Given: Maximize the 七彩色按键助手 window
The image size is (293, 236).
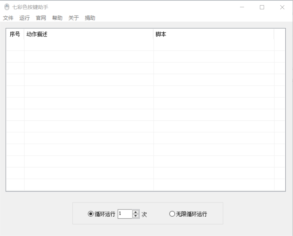Looking at the screenshot, I should point(262,7).
